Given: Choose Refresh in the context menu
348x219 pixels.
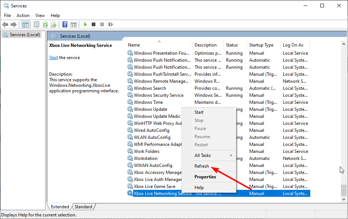Looking at the screenshot, I should click(x=209, y=166).
